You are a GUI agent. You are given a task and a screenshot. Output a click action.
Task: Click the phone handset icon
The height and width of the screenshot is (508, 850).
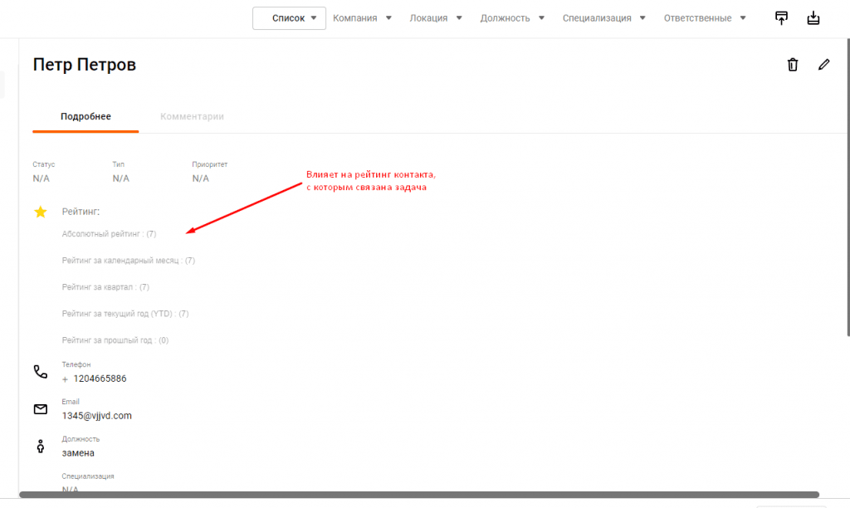click(x=40, y=372)
